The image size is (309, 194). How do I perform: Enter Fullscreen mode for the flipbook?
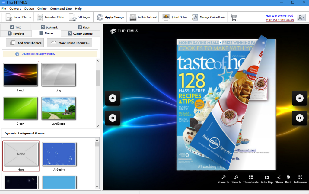[x=300, y=179]
